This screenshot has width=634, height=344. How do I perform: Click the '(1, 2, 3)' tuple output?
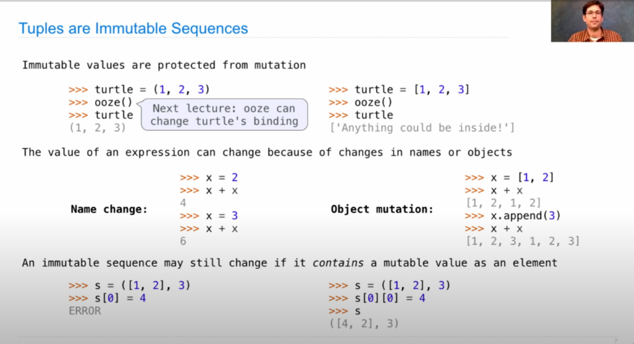point(98,128)
